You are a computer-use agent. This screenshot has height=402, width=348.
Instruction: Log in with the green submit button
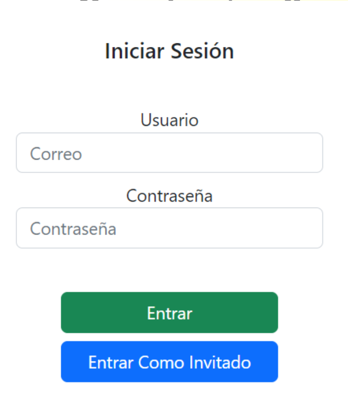169,313
